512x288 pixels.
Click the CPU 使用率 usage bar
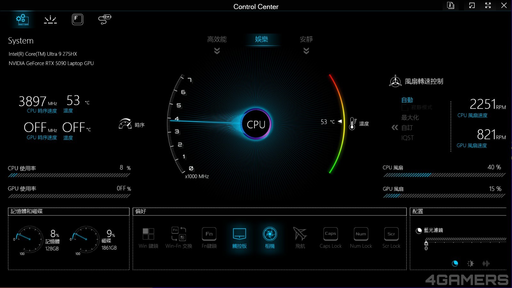(x=69, y=175)
